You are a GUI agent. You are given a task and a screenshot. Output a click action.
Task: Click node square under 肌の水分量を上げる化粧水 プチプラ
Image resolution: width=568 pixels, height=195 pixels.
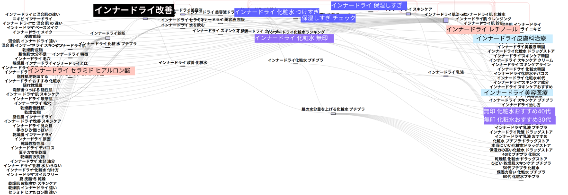click(x=333, y=114)
